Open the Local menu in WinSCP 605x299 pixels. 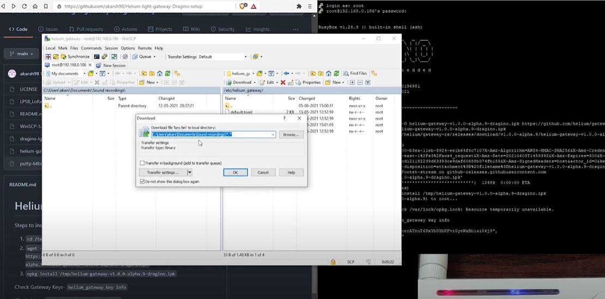pos(51,48)
